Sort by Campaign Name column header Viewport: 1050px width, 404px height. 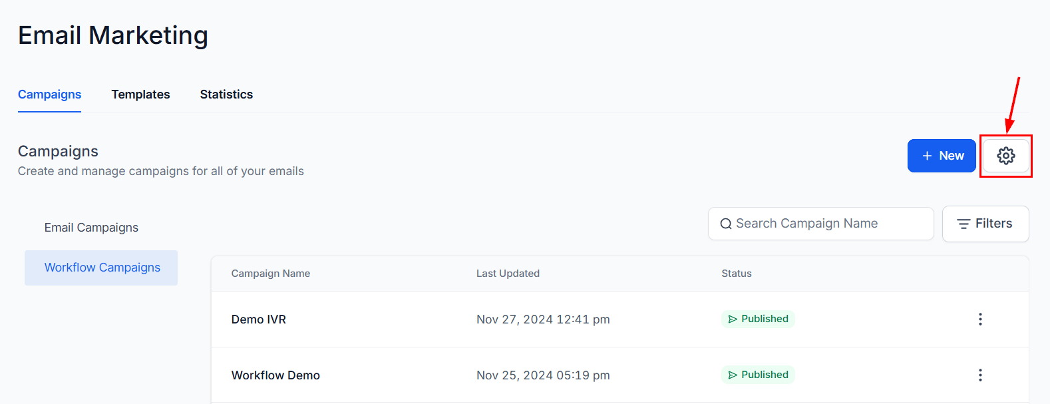pyautogui.click(x=271, y=274)
